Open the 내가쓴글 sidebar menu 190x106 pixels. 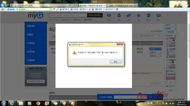pos(36,52)
